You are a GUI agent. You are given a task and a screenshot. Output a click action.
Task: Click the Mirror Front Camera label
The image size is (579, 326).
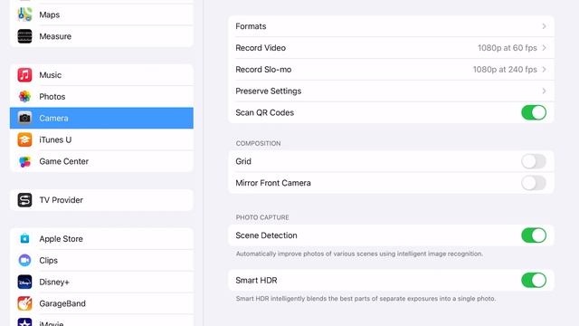273,183
